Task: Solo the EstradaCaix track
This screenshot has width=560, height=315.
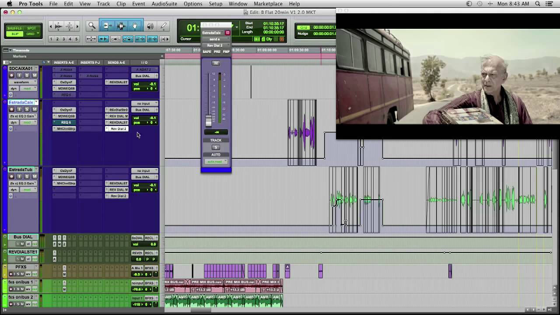Action: (x=27, y=109)
